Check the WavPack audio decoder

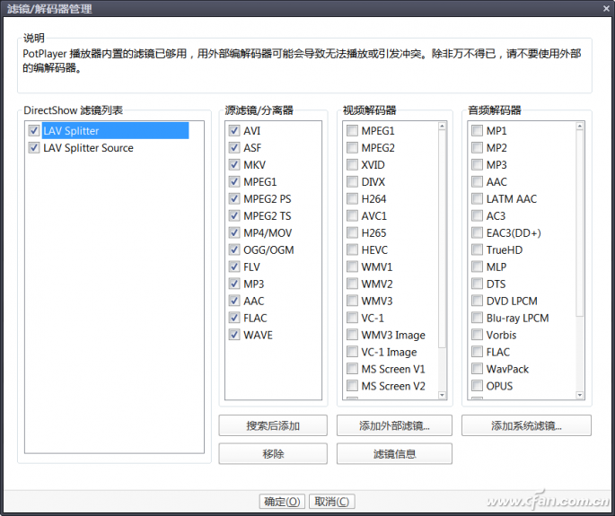point(477,369)
